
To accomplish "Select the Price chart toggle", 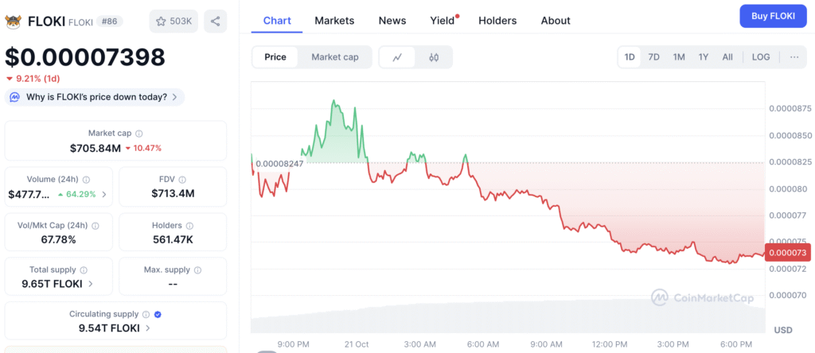I will pos(275,57).
